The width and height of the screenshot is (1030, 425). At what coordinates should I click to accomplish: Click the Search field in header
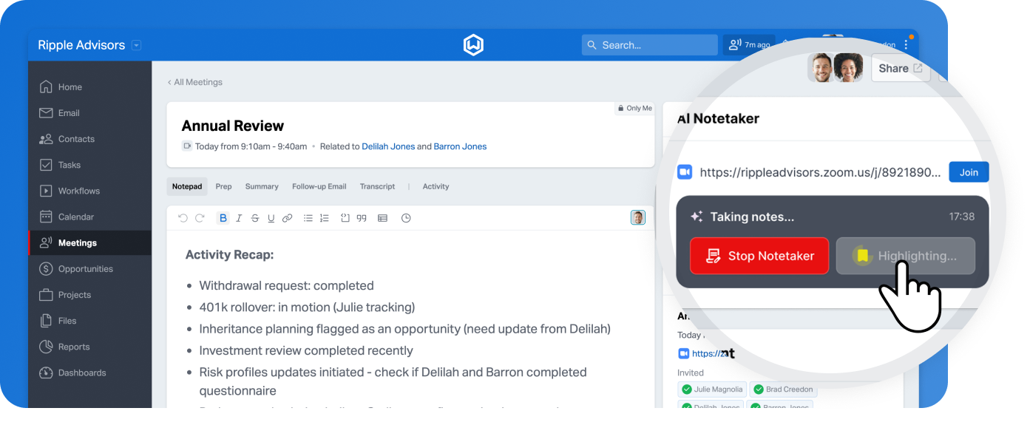click(650, 45)
